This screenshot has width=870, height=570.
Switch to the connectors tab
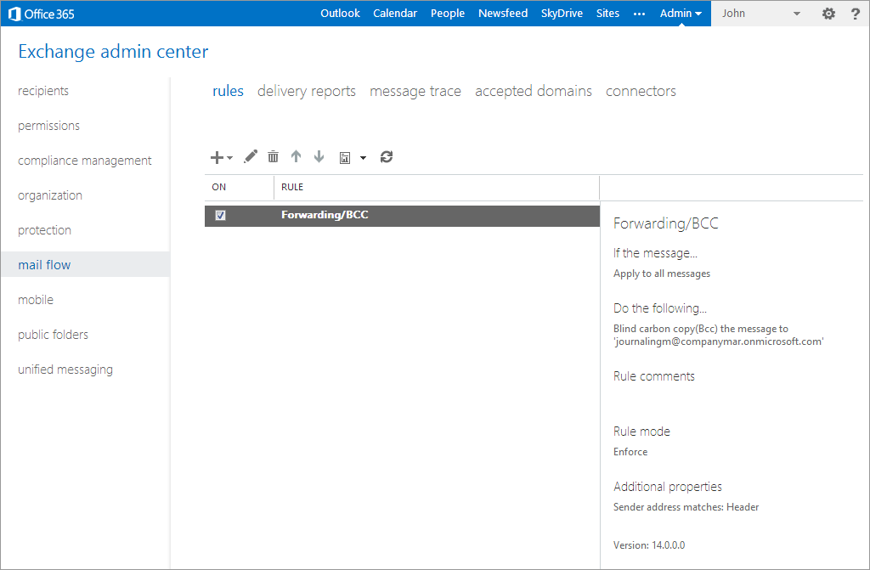coord(641,91)
